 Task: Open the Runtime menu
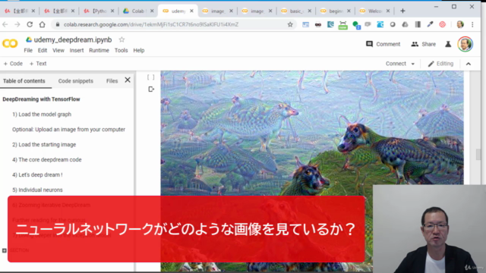tap(99, 51)
